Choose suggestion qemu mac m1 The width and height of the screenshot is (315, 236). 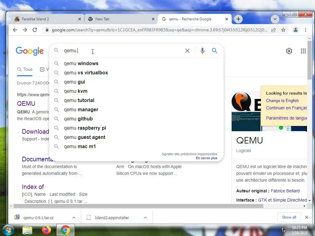click(x=136, y=147)
